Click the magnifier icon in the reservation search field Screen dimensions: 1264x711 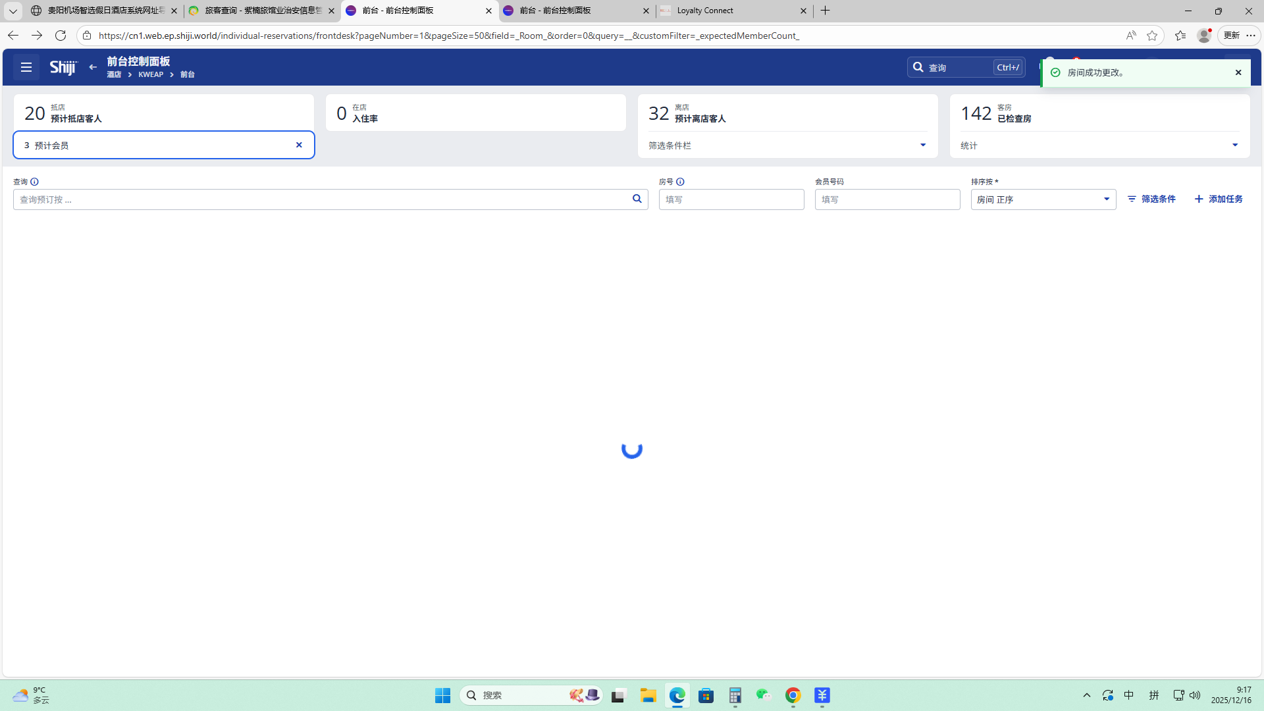pos(637,199)
